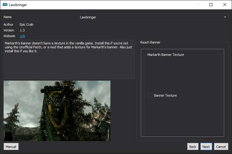The image size is (232, 154).
Task: Click the Markarth Banner Texture group label
Action: click(165, 55)
